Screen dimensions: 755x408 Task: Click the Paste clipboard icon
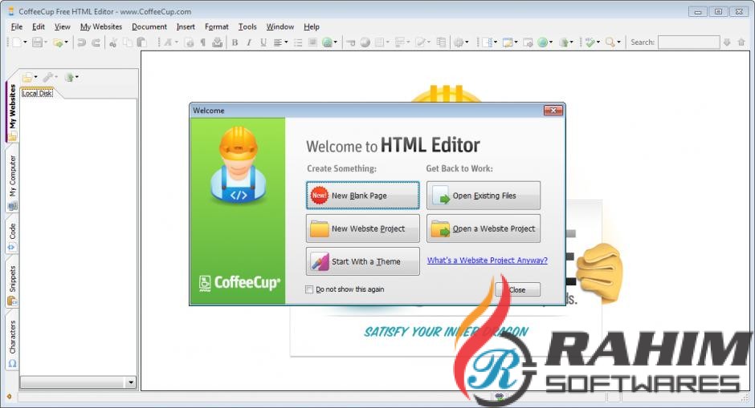pos(142,42)
